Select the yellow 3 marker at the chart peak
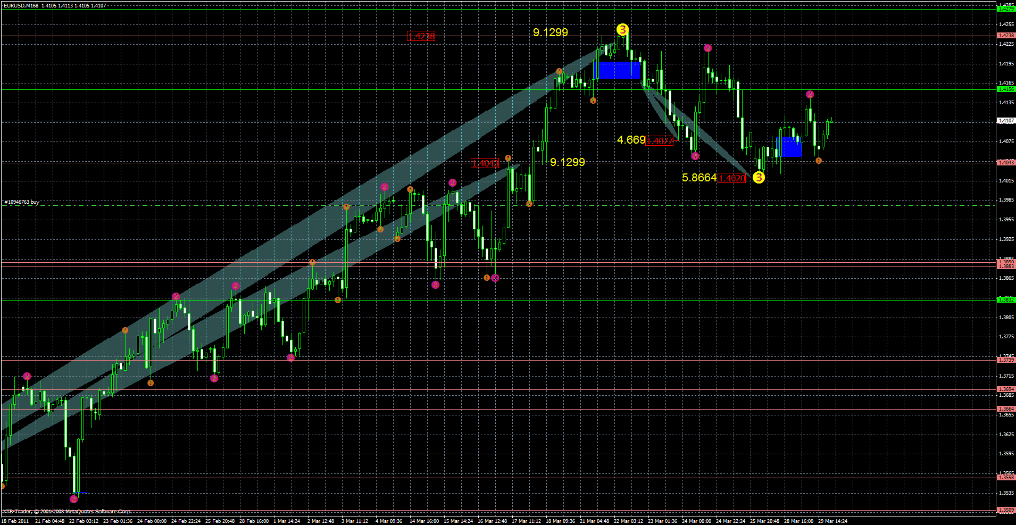The width and height of the screenshot is (1016, 525). [623, 30]
